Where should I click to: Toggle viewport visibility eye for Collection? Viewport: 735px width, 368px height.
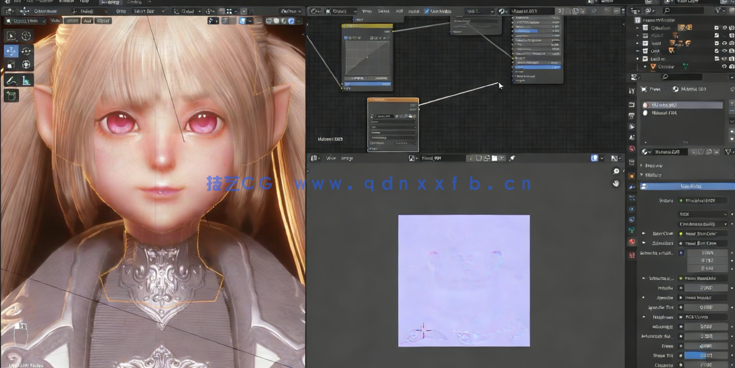tap(724, 28)
